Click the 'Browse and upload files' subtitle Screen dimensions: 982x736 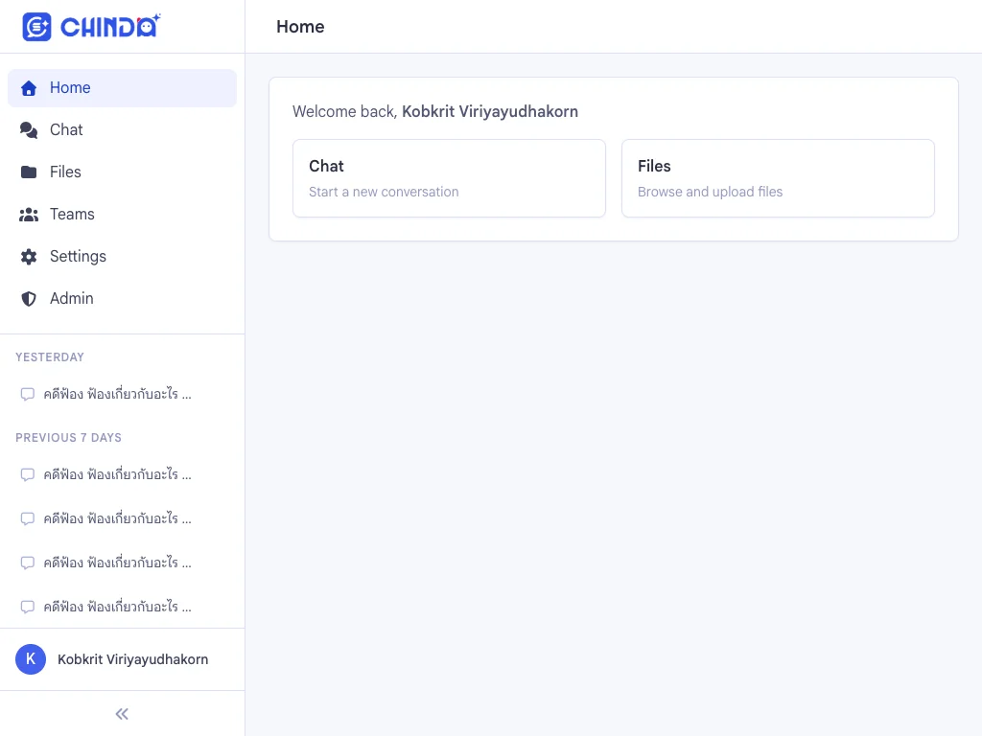coord(711,192)
